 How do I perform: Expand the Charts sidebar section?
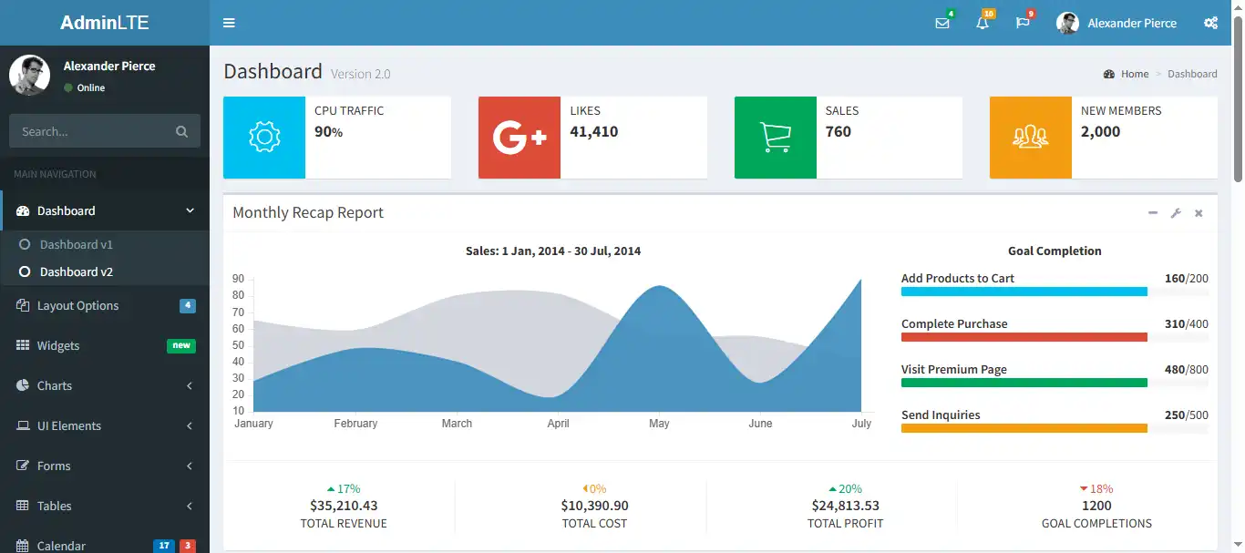click(x=105, y=385)
